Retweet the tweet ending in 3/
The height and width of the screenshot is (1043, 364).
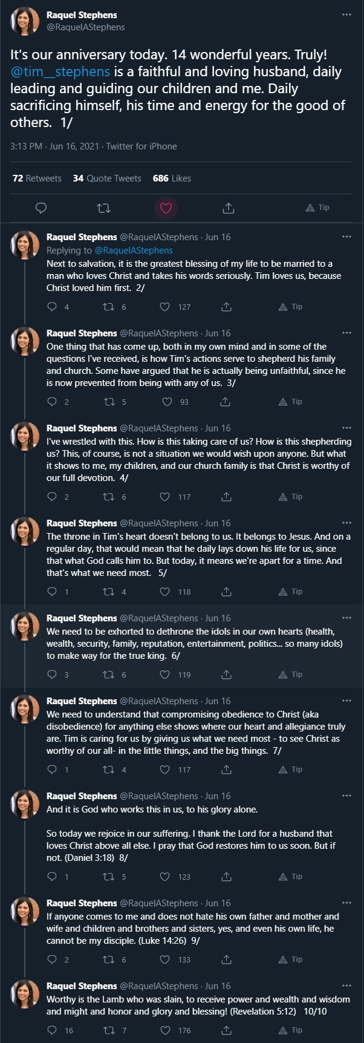click(110, 402)
